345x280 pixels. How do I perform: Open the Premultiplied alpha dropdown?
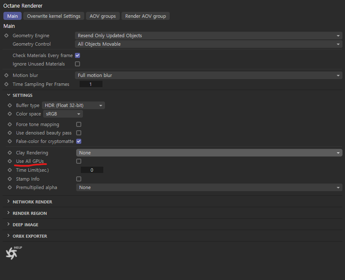click(x=209, y=187)
